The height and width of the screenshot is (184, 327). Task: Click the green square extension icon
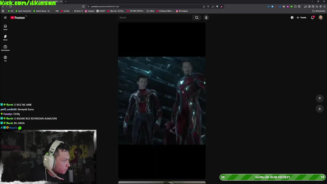(x=291, y=6)
